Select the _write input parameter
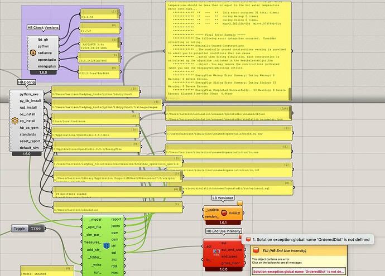 (96, 265)
